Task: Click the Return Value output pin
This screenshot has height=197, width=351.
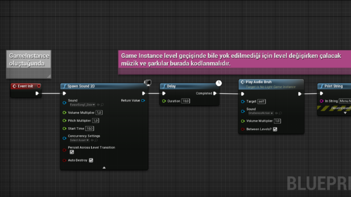Action: [x=143, y=101]
